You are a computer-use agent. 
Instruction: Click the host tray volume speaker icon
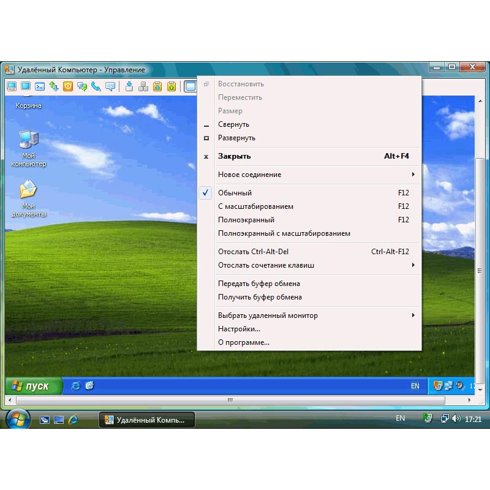pos(456,418)
